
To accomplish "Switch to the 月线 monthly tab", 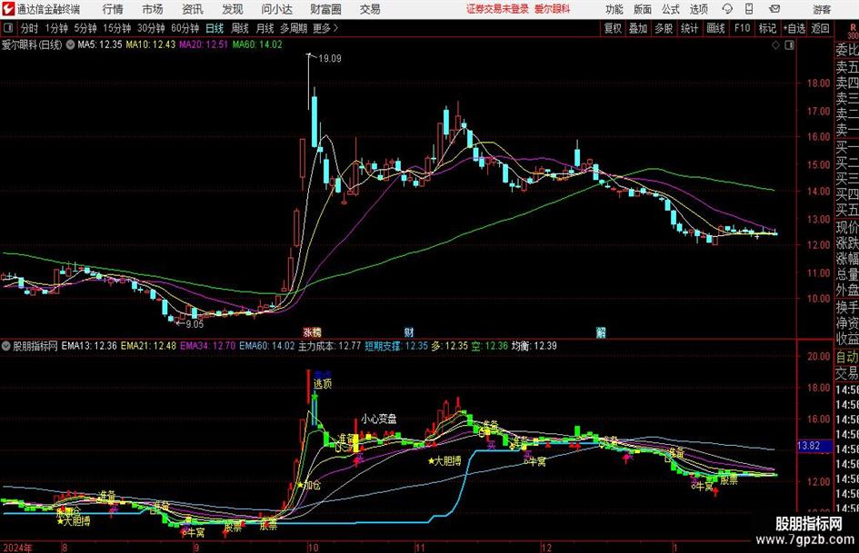I will click(x=265, y=28).
